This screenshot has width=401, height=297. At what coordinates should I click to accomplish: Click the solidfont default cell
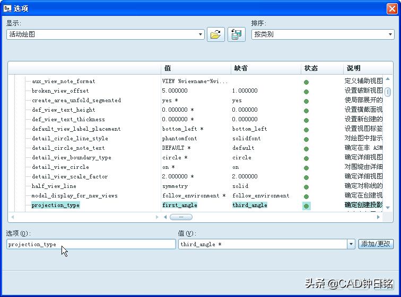[247, 139]
